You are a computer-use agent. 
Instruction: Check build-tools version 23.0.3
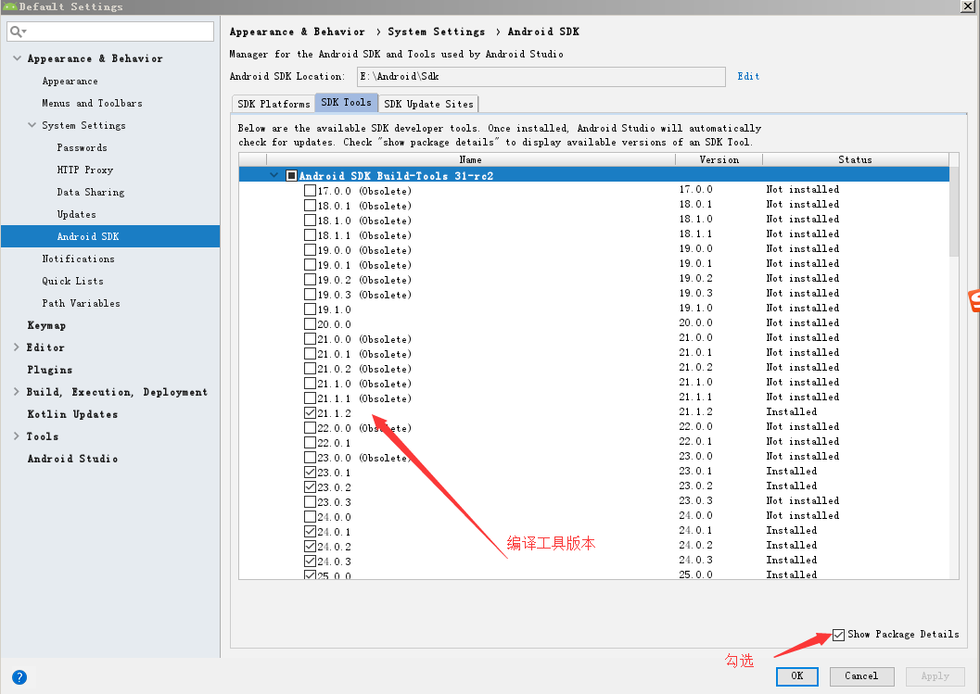point(310,501)
